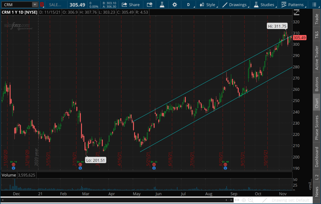Image resolution: width=321 pixels, height=204 pixels.
Task: Click the volume value 3,595,625
Action: click(26, 175)
